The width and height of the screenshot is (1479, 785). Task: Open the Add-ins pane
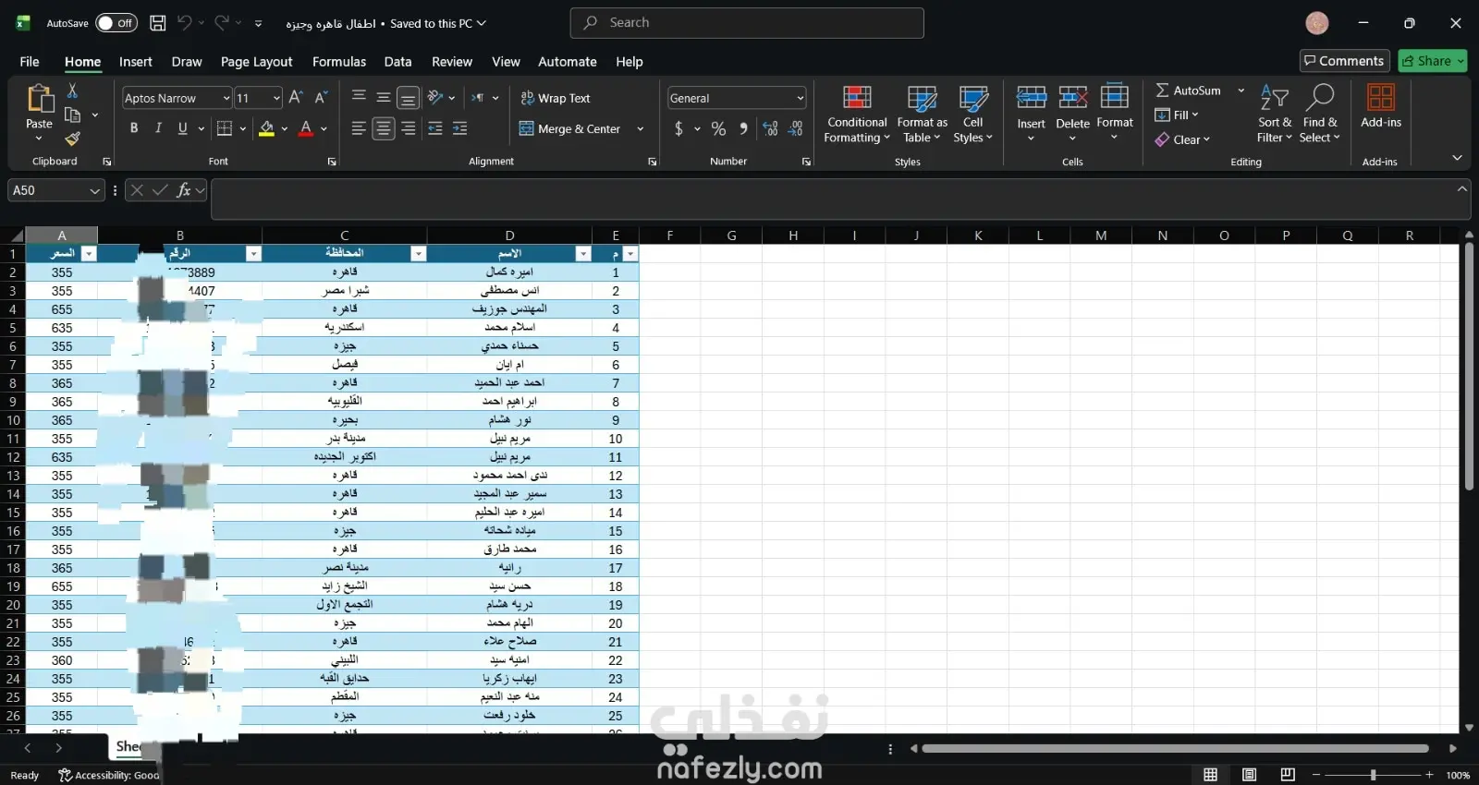(1381, 106)
